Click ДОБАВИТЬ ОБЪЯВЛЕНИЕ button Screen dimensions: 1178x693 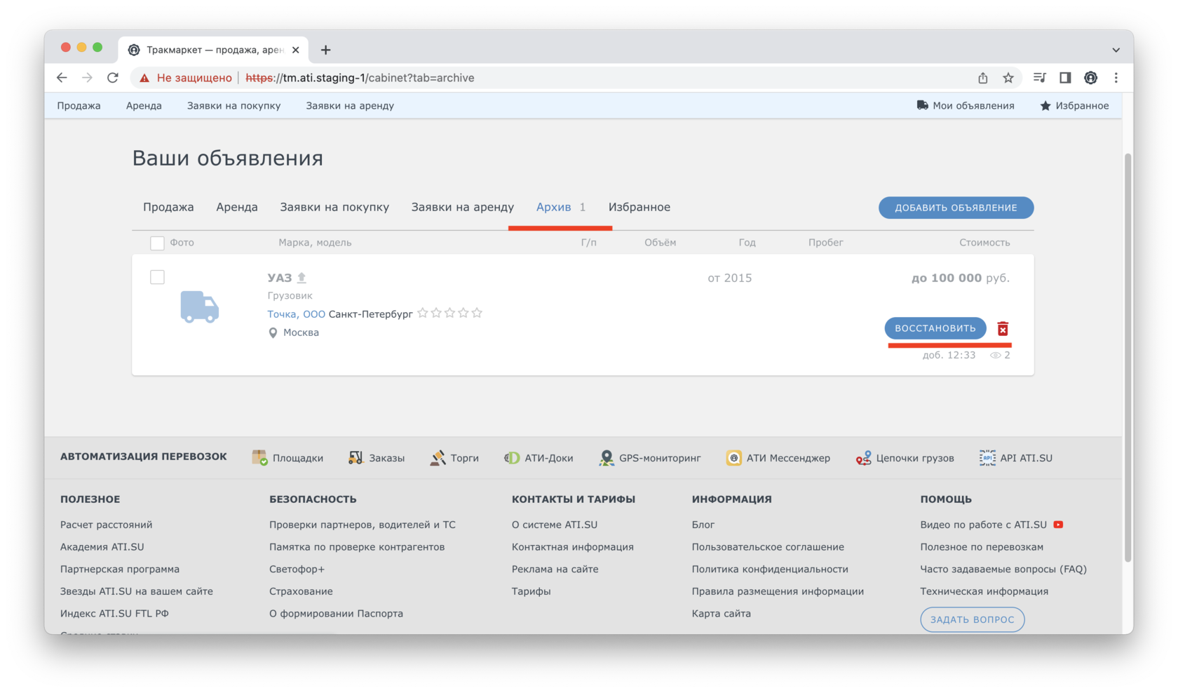coord(956,208)
